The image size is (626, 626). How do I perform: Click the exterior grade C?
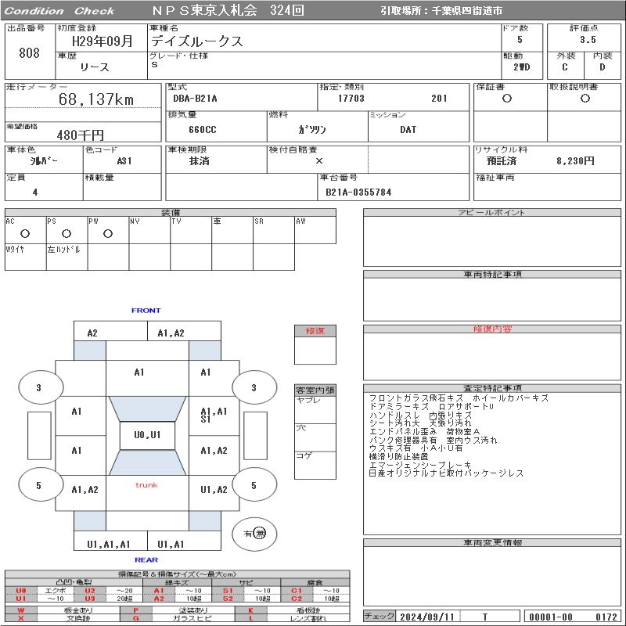point(564,67)
